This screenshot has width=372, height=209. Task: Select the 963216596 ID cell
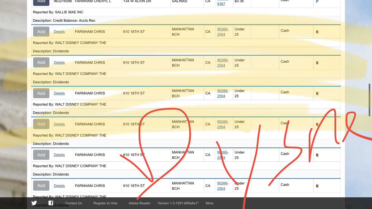(63, 1)
